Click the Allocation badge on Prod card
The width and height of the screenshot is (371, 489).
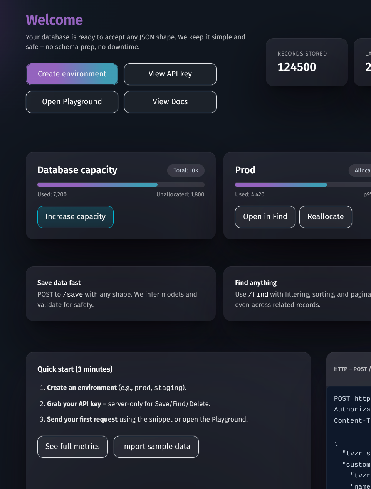click(361, 170)
